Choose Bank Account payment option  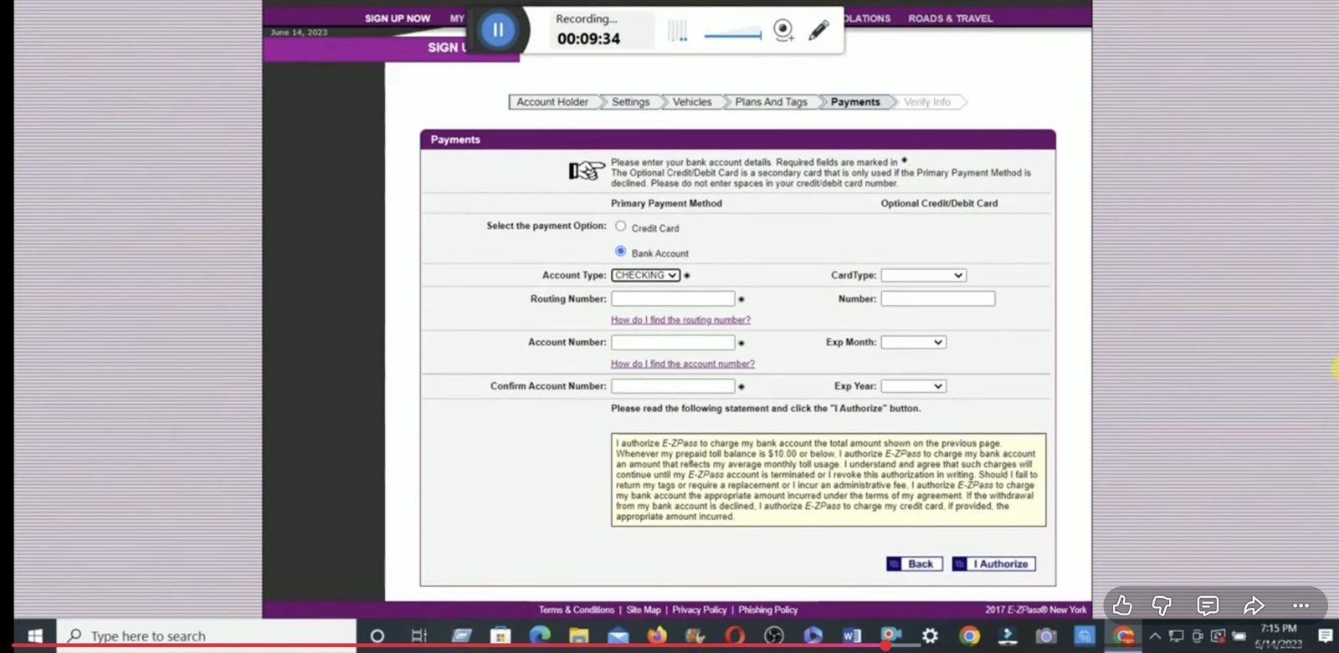pyautogui.click(x=620, y=251)
